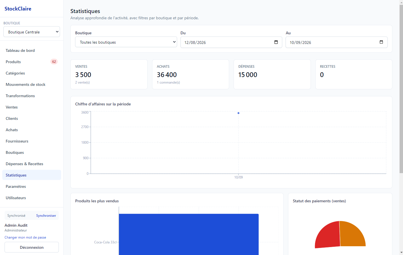The height and width of the screenshot is (255, 403).
Task: Open Paramètres
Action: pyautogui.click(x=32, y=186)
